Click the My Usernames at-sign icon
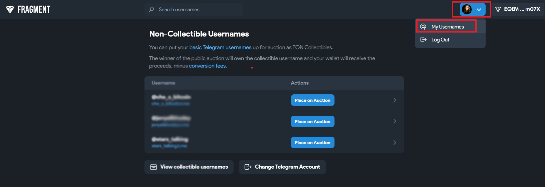This screenshot has height=187, width=545. tap(423, 27)
